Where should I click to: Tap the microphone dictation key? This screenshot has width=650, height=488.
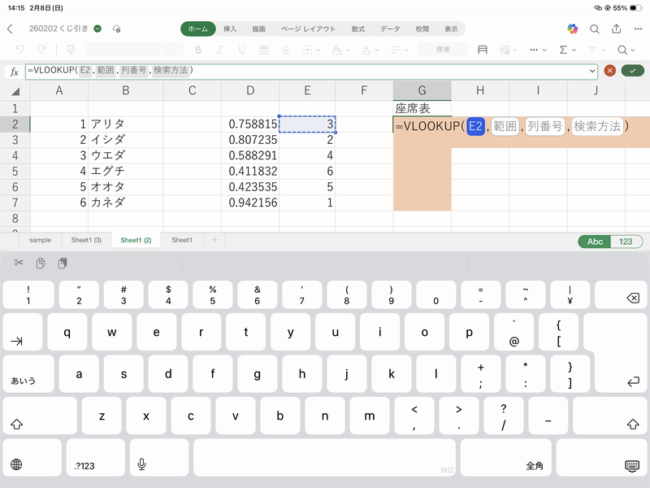(x=142, y=464)
